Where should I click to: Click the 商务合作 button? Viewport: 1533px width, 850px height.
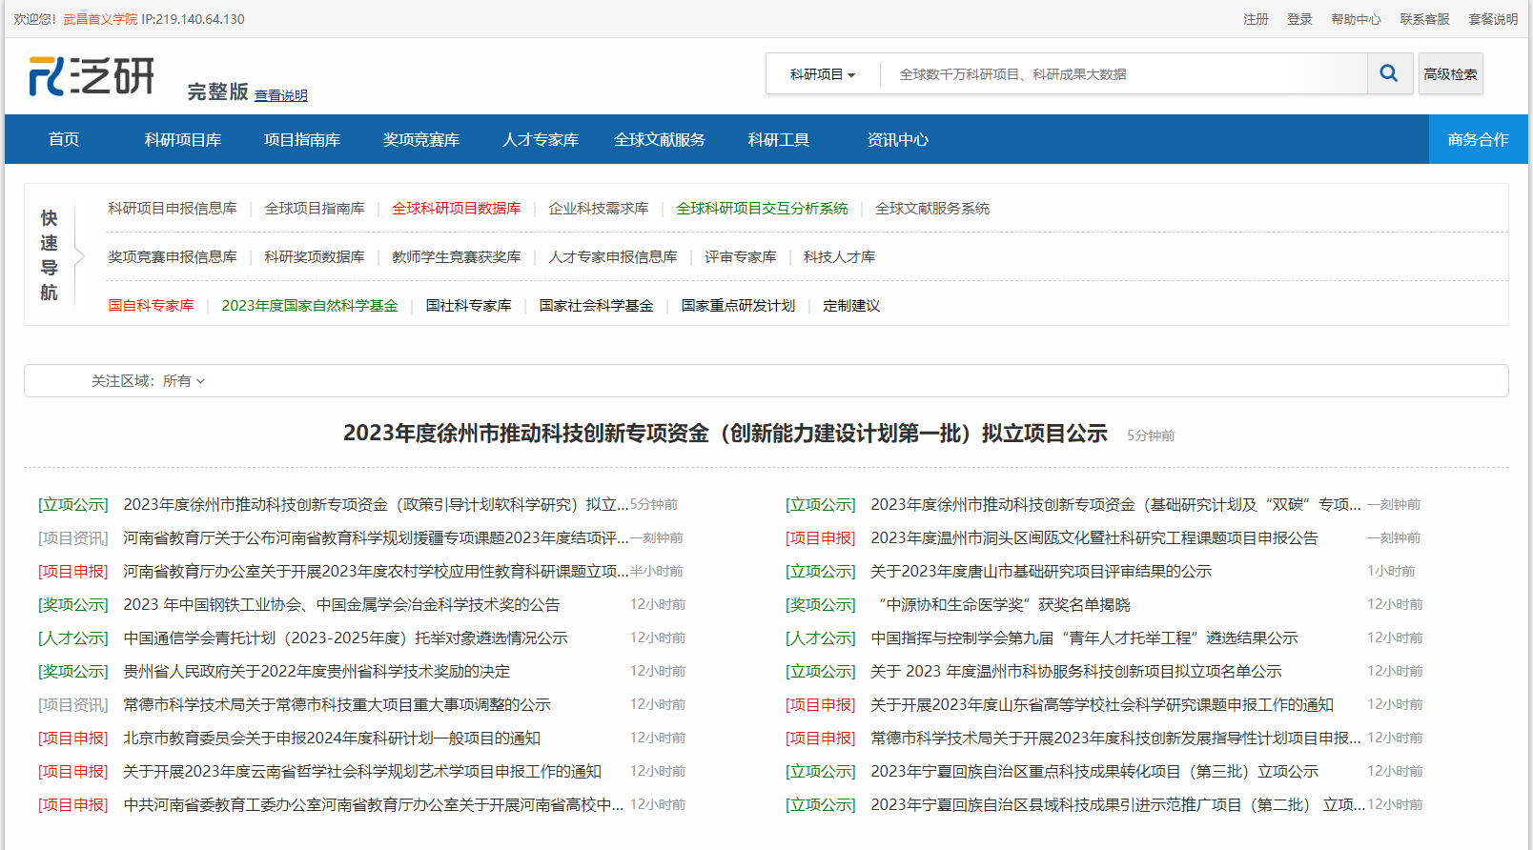click(1478, 140)
